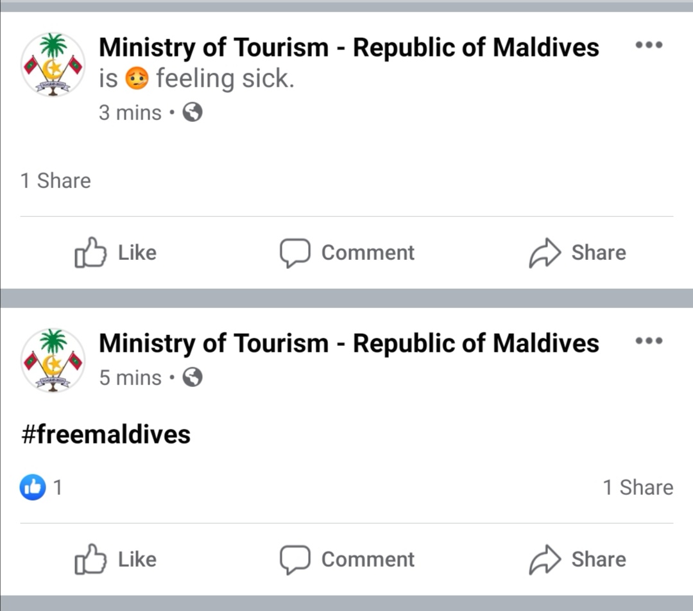View the 1 Share count on the top post
The height and width of the screenshot is (611, 693).
click(55, 181)
